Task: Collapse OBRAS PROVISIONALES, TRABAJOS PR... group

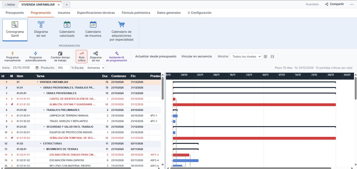Action: [41, 88]
